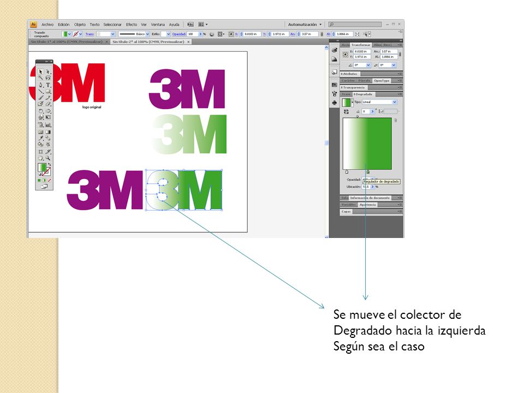Click the Trazo link in control bar
Image resolution: width=524 pixels, height=393 pixels.
[90, 34]
